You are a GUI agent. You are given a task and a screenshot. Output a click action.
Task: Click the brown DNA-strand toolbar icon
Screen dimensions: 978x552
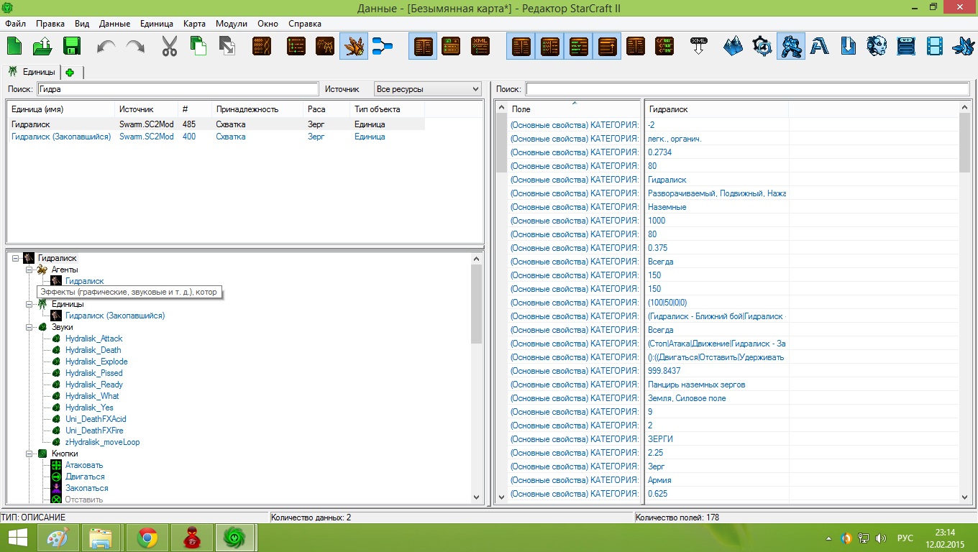[262, 47]
